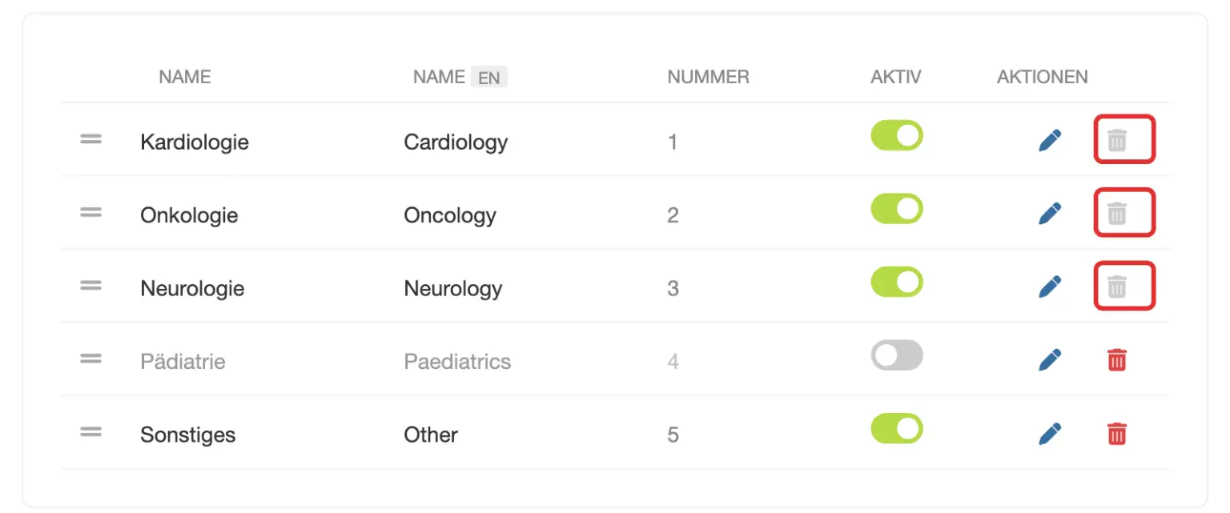
Task: Turn off the Onkologie active switch
Action: click(897, 209)
